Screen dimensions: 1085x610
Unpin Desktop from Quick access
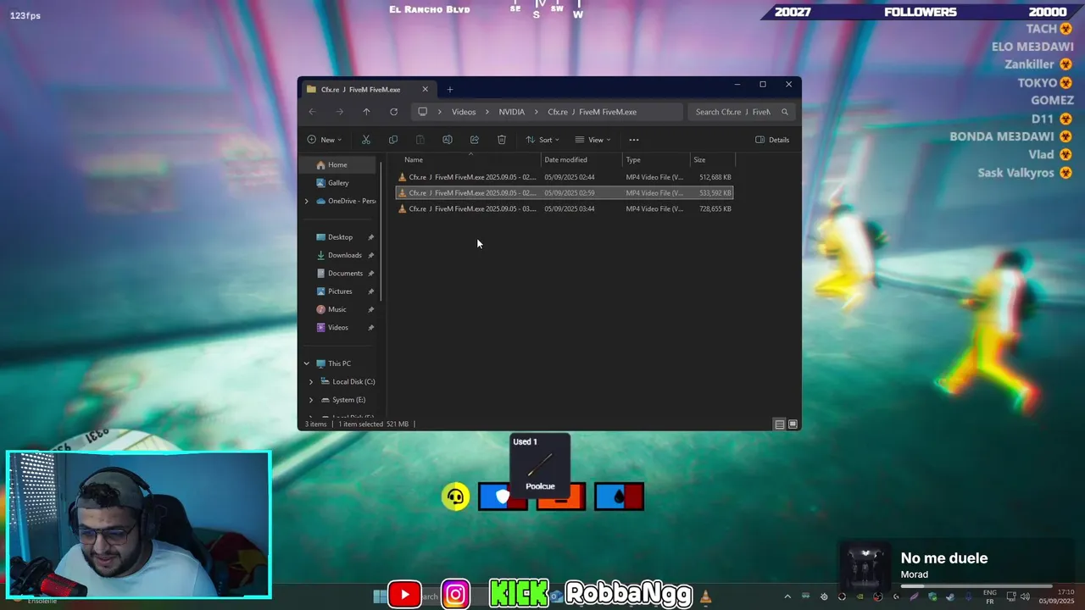point(370,237)
